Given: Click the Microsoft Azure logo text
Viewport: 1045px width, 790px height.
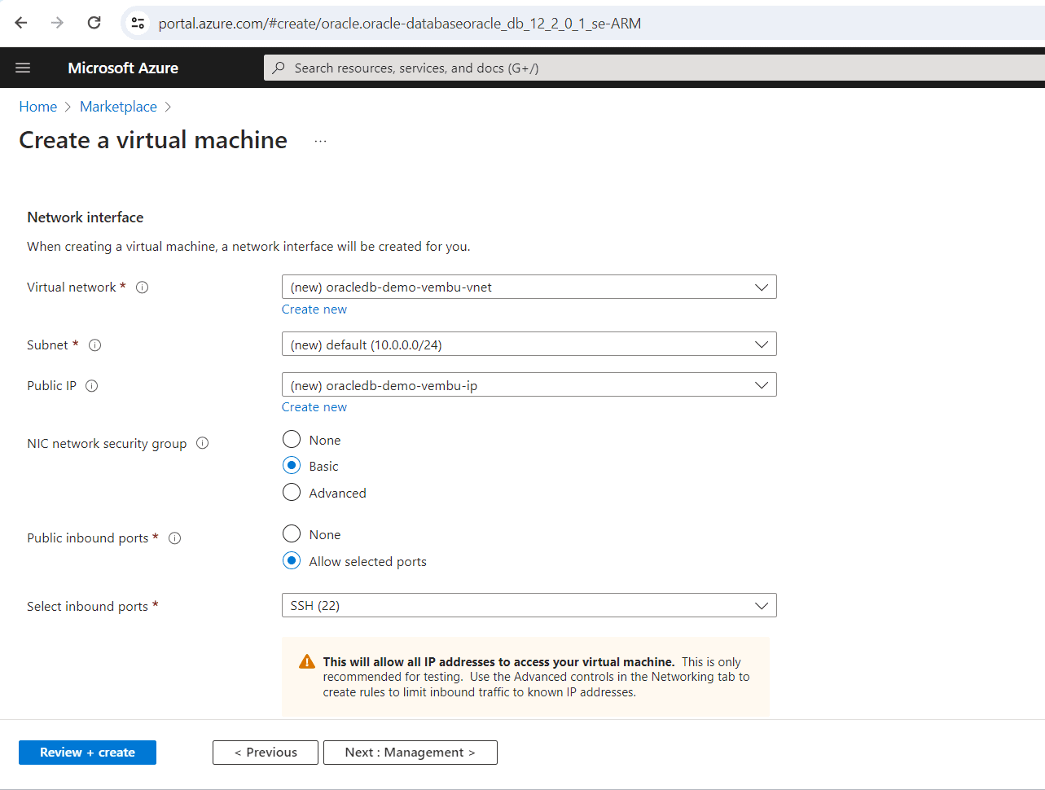Looking at the screenshot, I should click(x=123, y=68).
